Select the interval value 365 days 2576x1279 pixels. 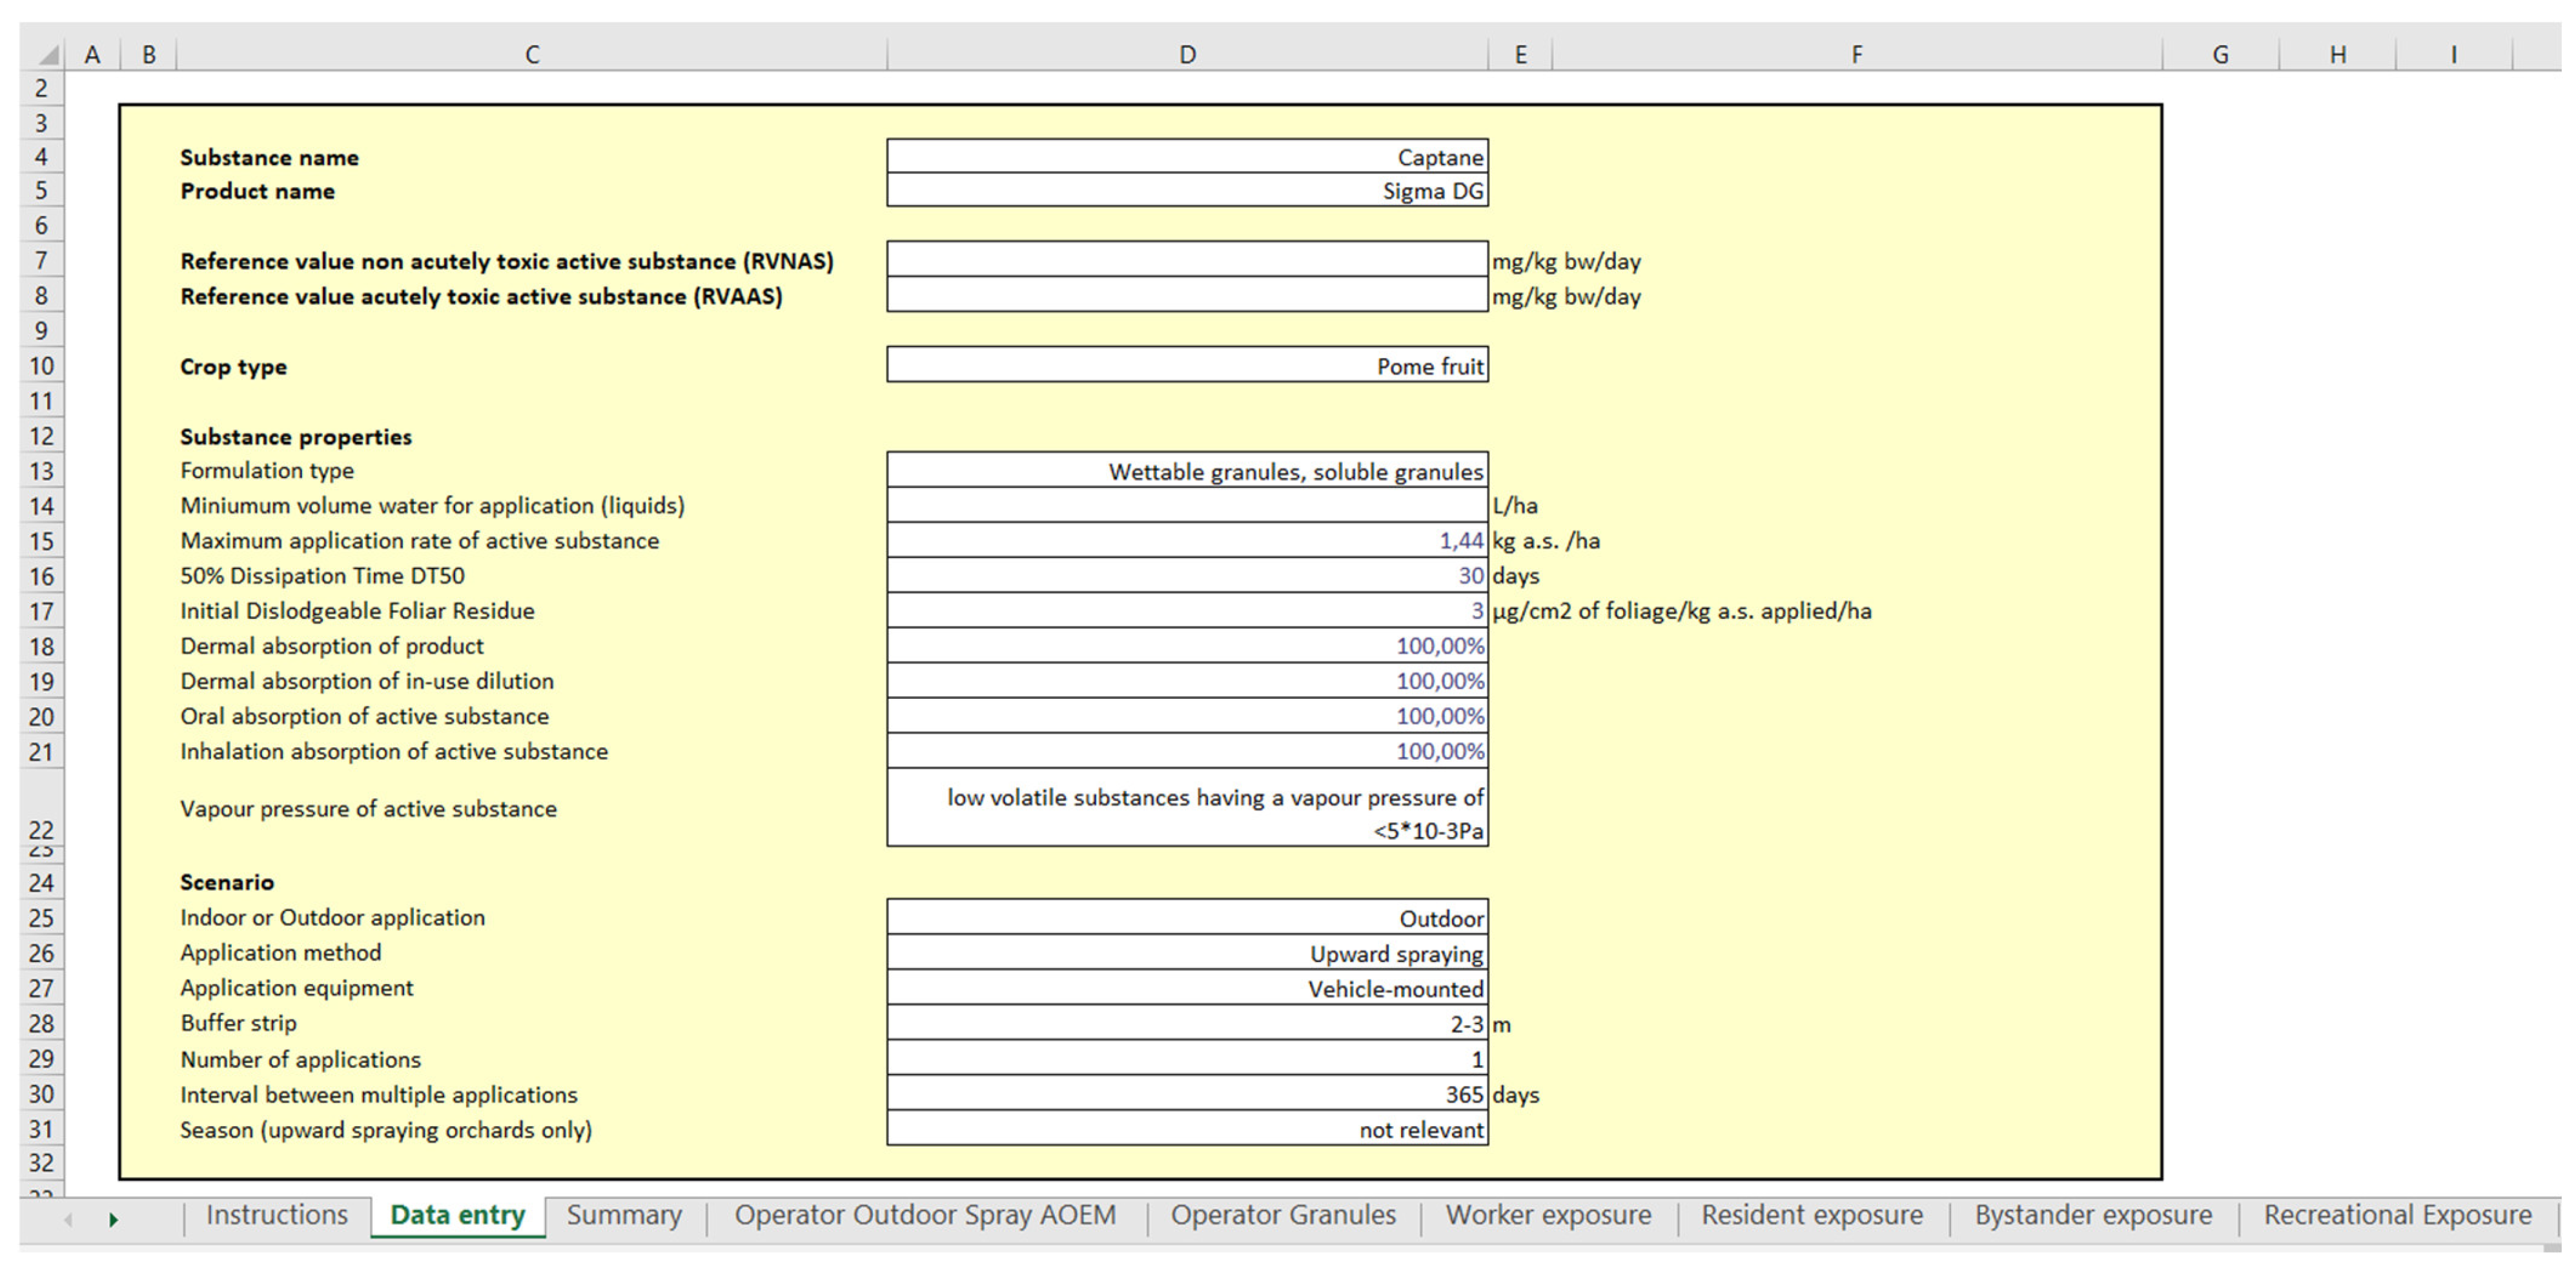coord(1187,1093)
